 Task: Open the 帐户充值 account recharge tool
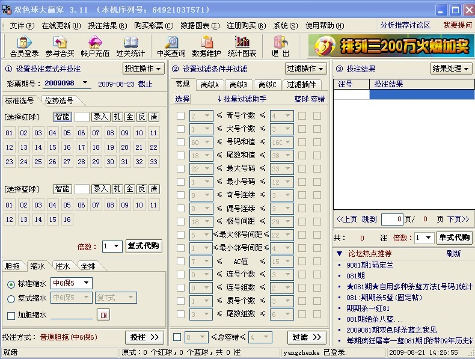[95, 46]
